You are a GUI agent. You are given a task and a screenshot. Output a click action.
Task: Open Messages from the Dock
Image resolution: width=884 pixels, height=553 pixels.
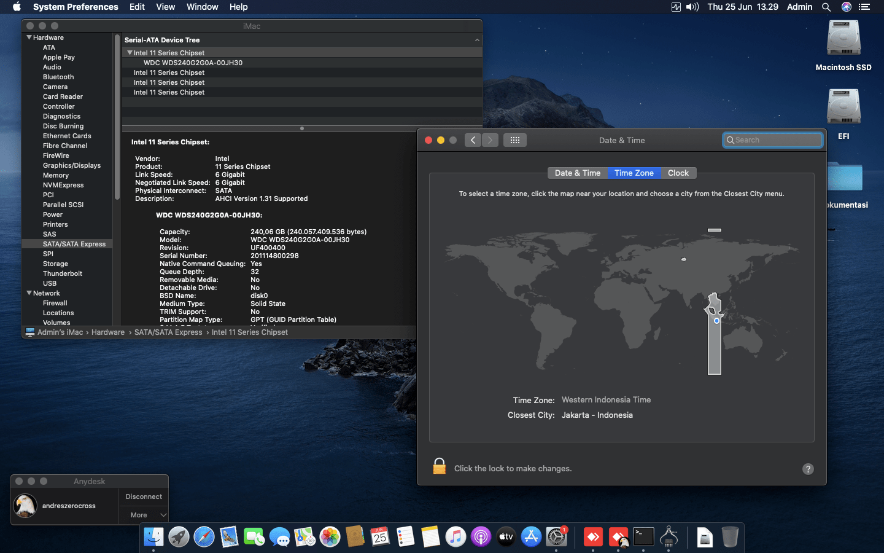[x=279, y=537]
